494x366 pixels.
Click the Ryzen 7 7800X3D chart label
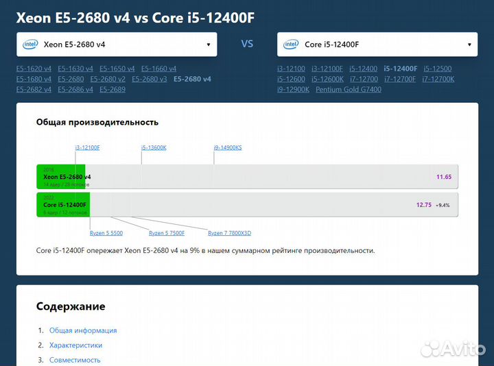click(x=229, y=233)
